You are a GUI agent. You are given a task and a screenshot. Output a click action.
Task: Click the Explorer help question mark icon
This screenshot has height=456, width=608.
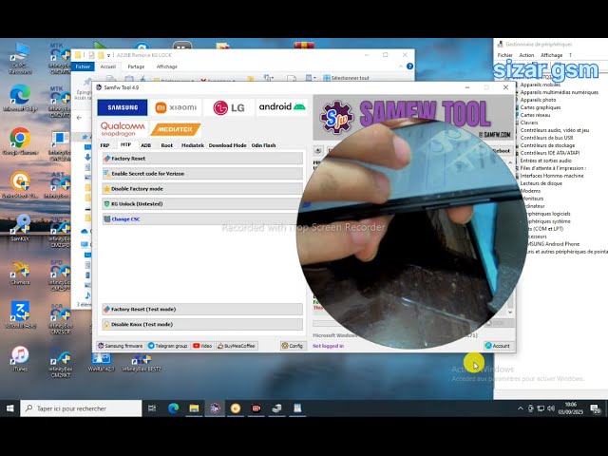[409, 66]
